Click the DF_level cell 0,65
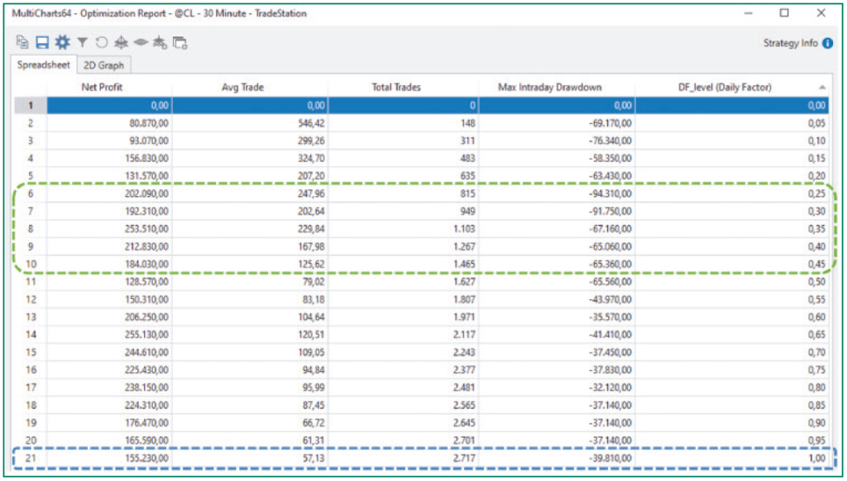847x481 pixels. [x=732, y=335]
